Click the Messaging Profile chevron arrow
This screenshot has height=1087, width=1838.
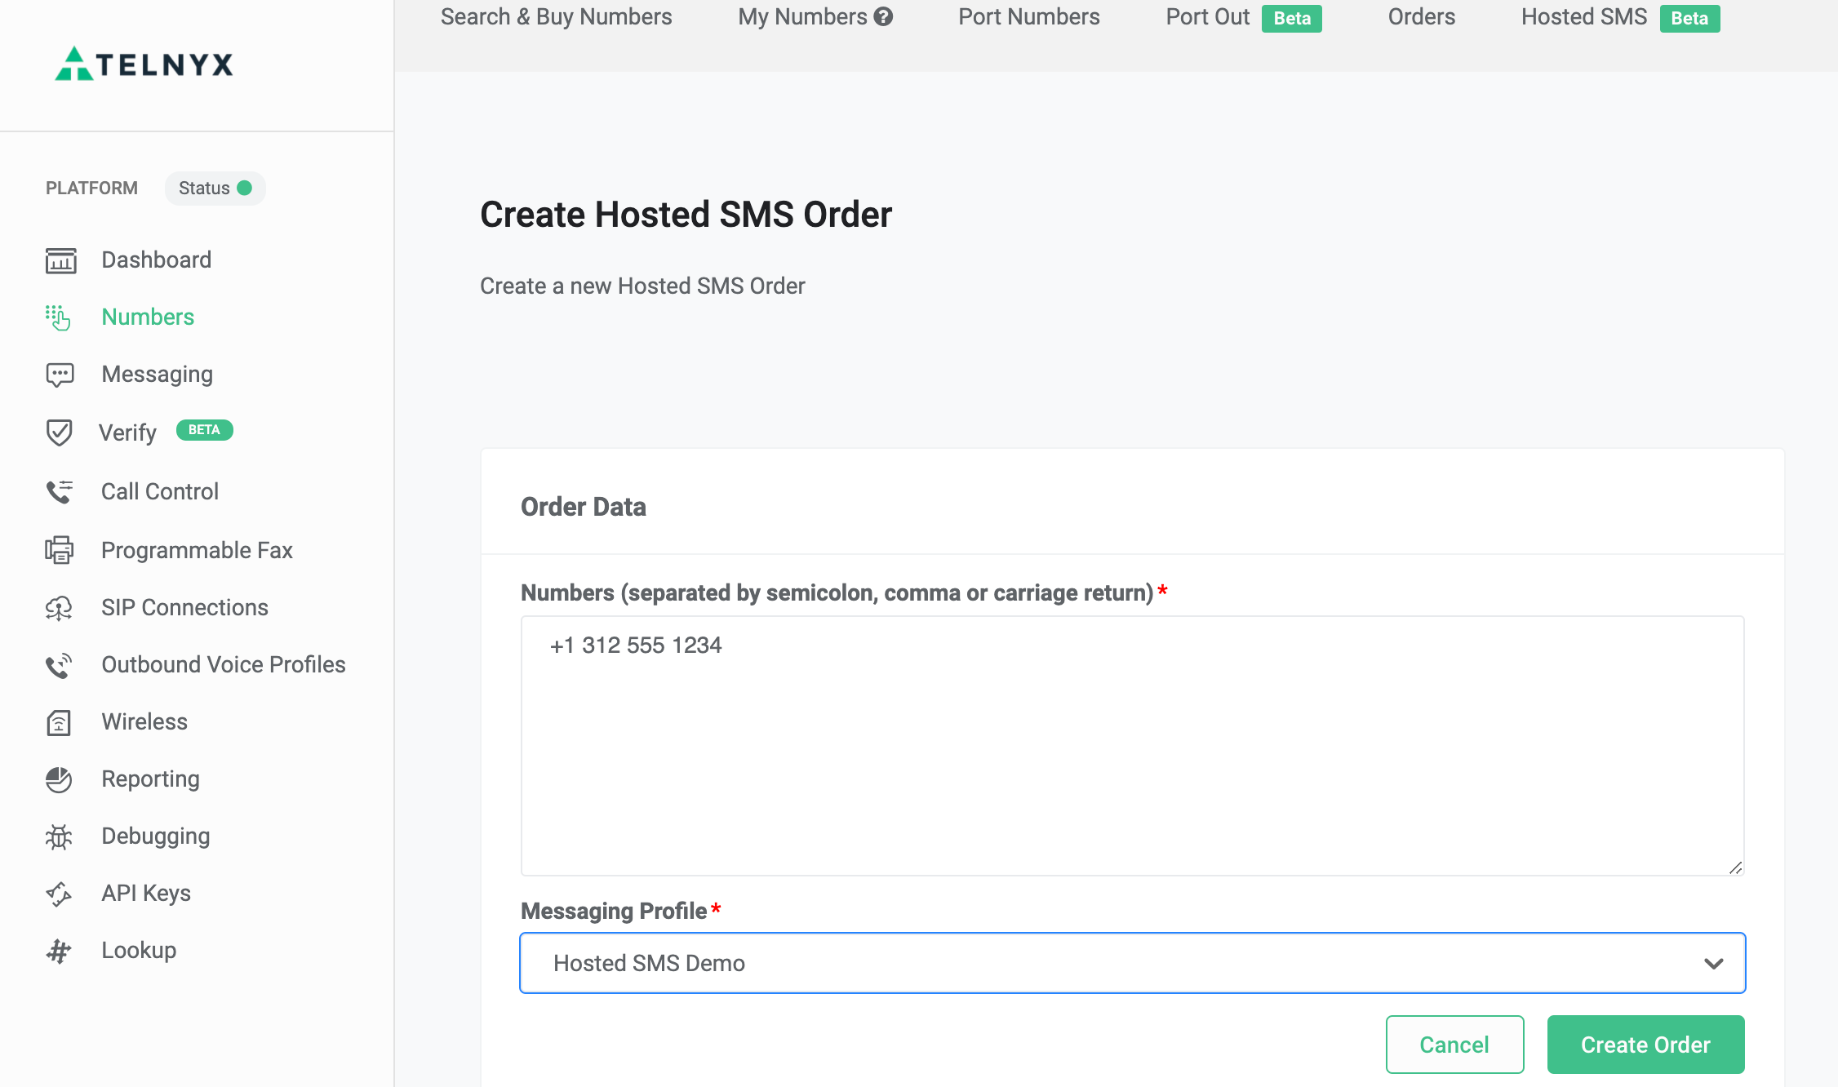pyautogui.click(x=1713, y=964)
